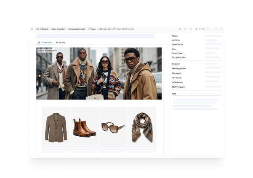Go to next finding with down arrow
Image resolution: width=253 pixels, height=178 pixels.
[x=216, y=29]
